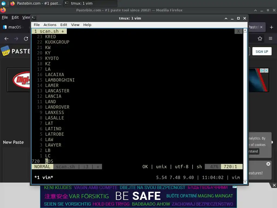The image size is (277, 208).
Task: Open the system application menu icon
Action: click(3, 3)
